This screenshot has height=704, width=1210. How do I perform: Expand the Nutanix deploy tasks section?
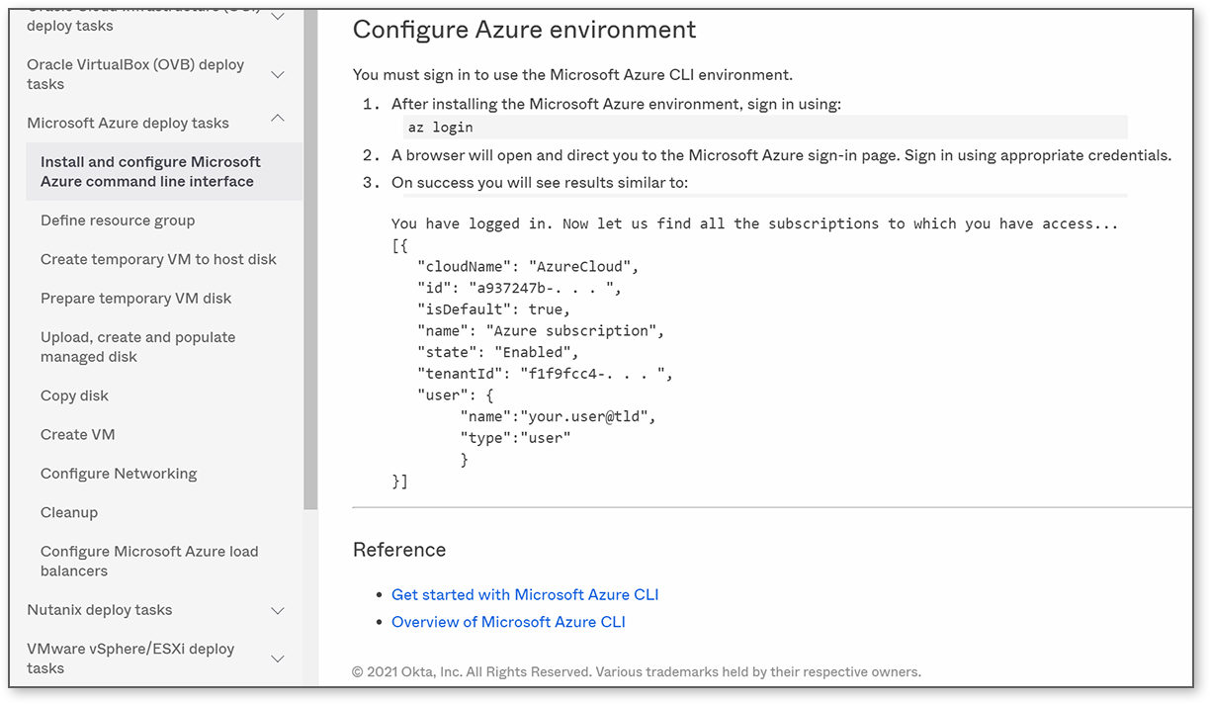tap(278, 610)
